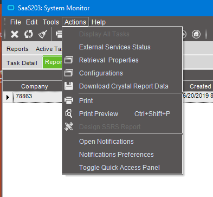Viewport: 213px width, 197px height.
Task: Click the X delete icon in toolbar
Action: (15, 34)
